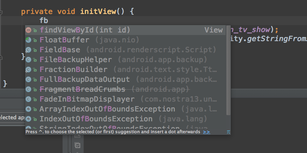307x153 pixels.
Task: Choose FloatBuffer (java.nio) completion
Action: 125,40
